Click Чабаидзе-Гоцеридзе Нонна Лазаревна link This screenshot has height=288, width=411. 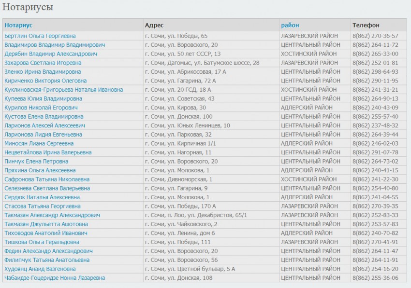pos(55,278)
